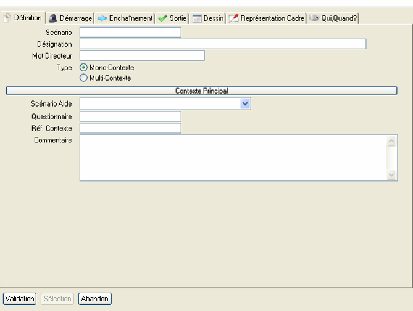Click the Représentation Cadre tab icon
This screenshot has height=311, width=413.
tap(233, 18)
